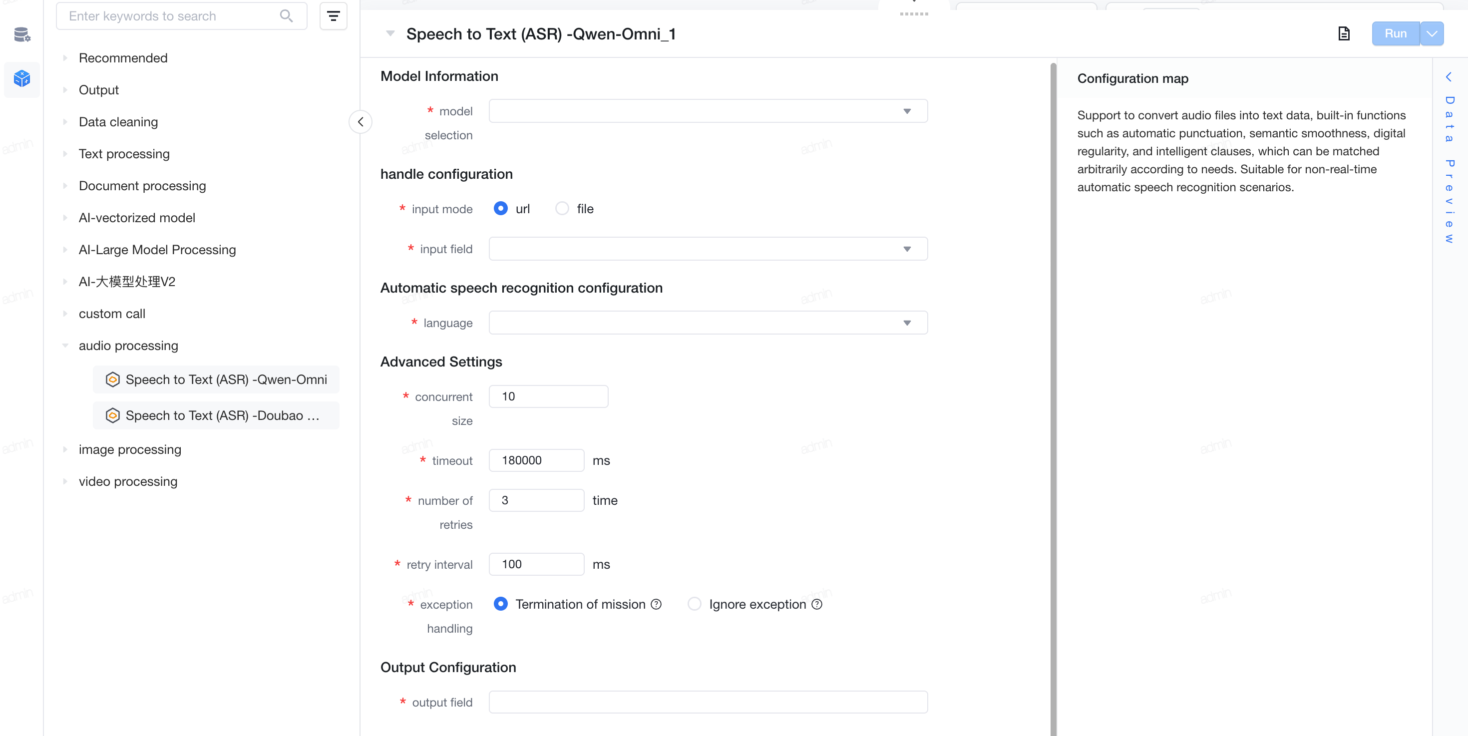
Task: Open the database settings sidebar icon
Action: click(x=22, y=35)
